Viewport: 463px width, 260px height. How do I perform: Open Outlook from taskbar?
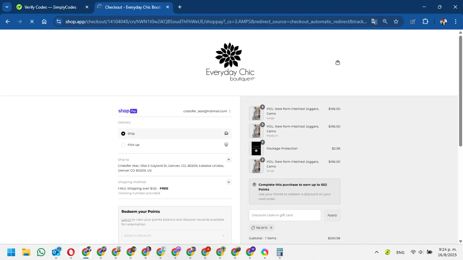coord(56,252)
